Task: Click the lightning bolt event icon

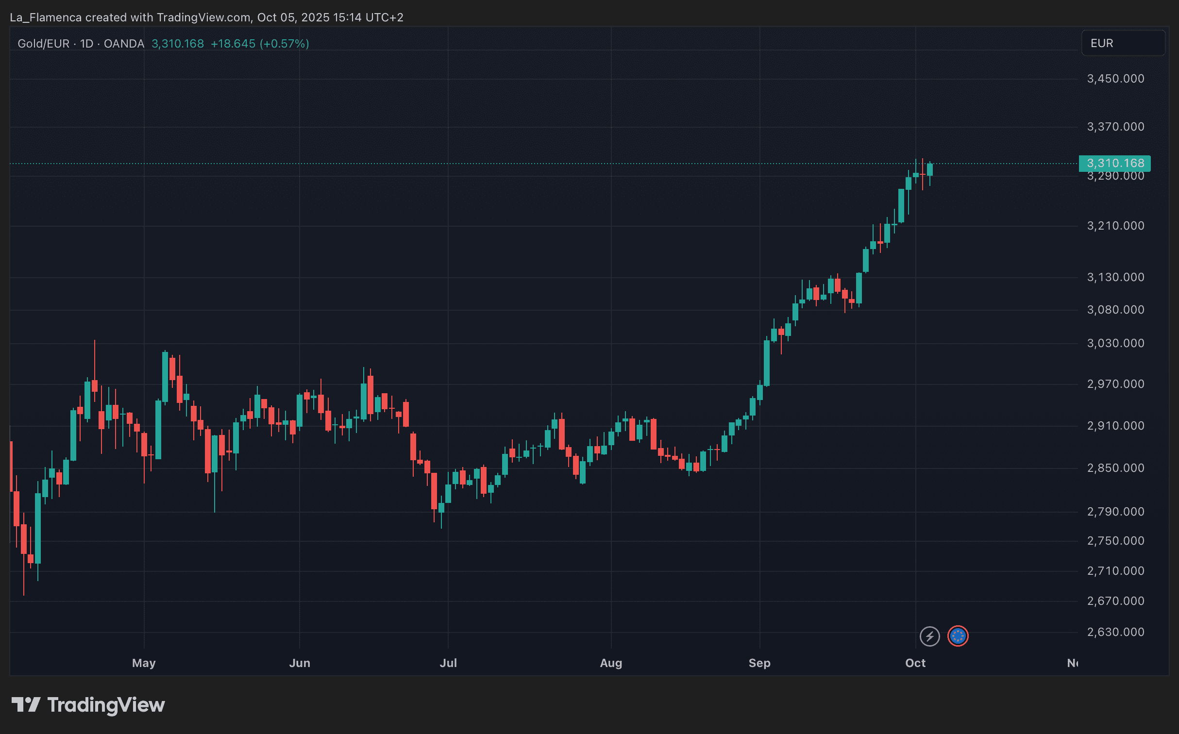Action: (929, 636)
